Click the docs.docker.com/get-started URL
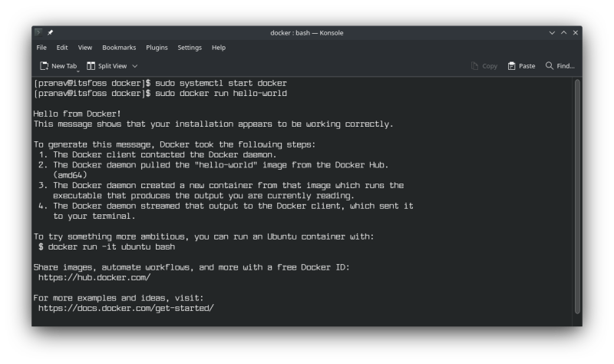The image size is (614, 364). pyautogui.click(x=126, y=308)
